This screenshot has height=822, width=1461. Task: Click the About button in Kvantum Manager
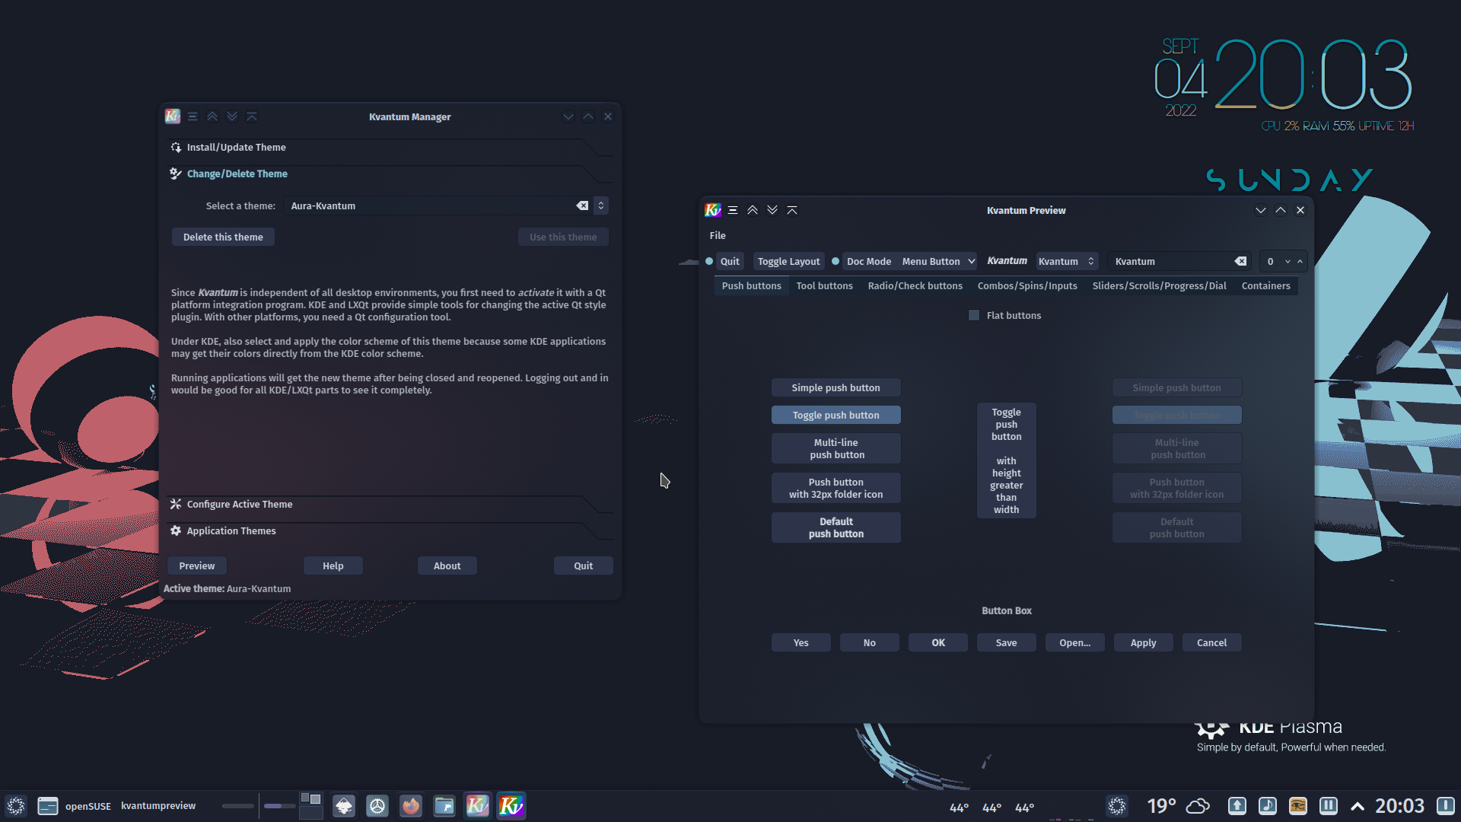[x=447, y=566]
